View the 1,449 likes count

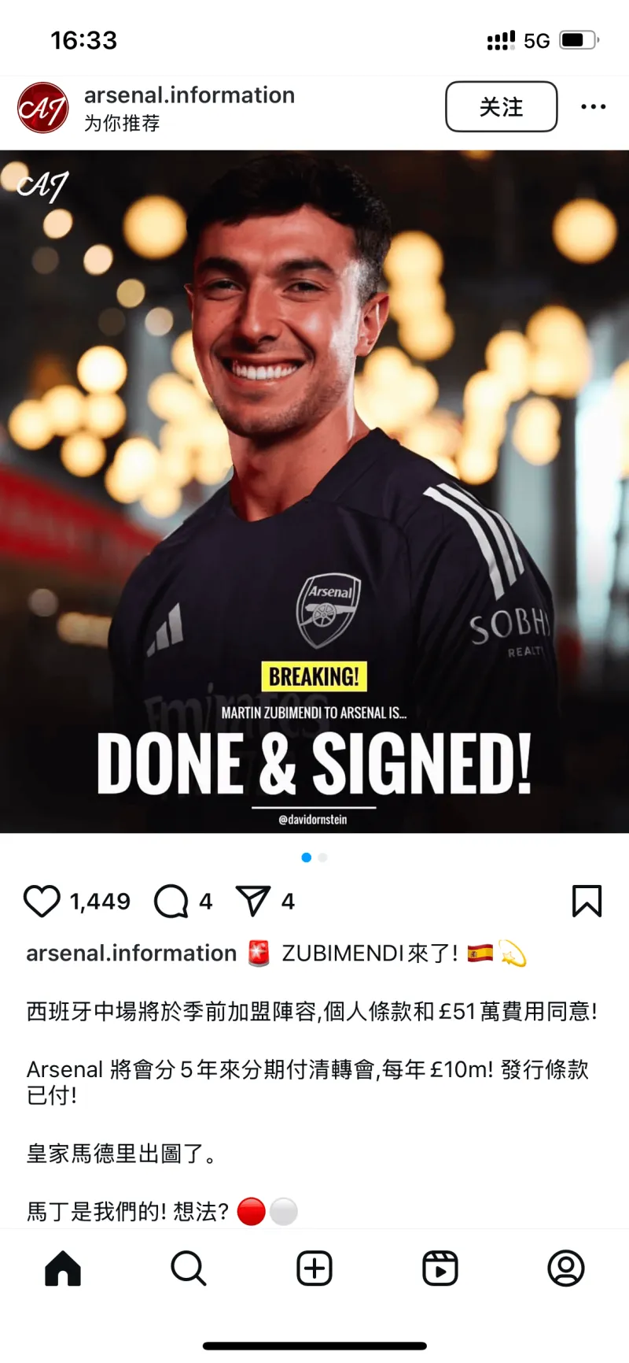point(100,901)
